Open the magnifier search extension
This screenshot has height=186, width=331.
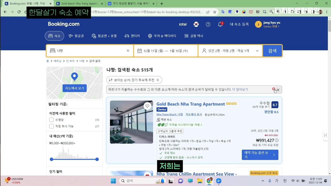coord(272,12)
